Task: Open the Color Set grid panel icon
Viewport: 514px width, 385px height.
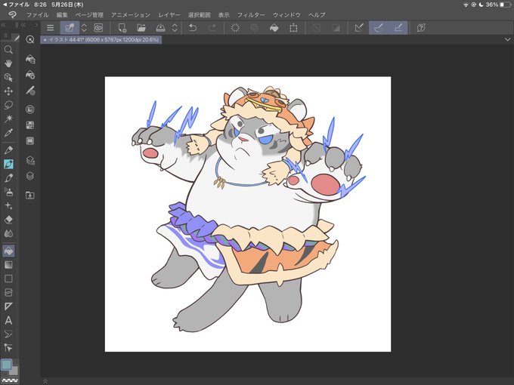Action: 29,125
